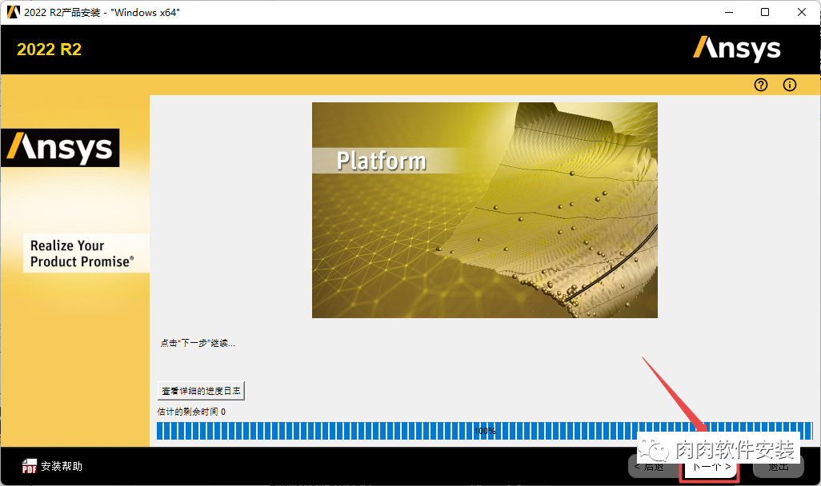
Task: Minimize the installer window
Action: (x=729, y=12)
